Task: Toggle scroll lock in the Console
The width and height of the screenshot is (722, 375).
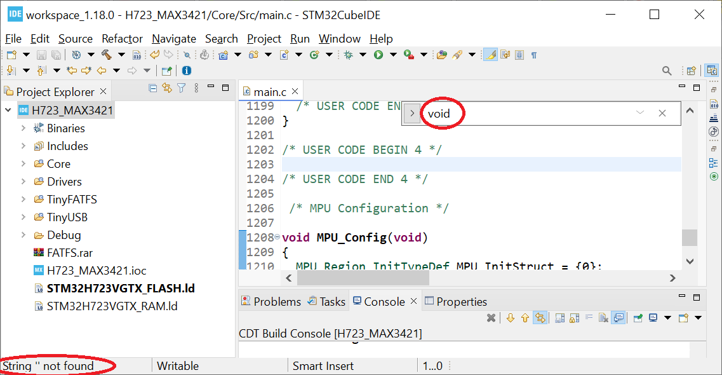Action: (x=573, y=318)
